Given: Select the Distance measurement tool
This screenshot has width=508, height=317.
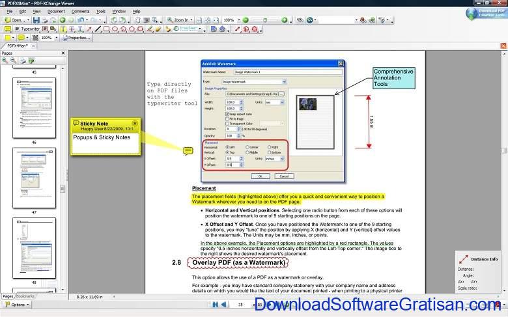Looking at the screenshot, I should point(238,29).
